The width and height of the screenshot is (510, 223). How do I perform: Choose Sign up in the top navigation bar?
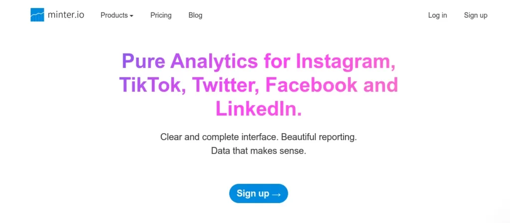(x=476, y=15)
